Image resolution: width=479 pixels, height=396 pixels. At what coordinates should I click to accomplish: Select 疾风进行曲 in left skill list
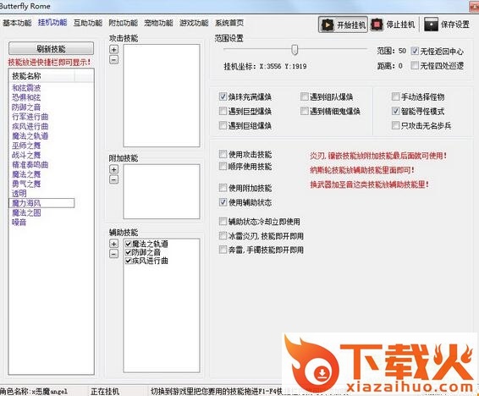[x=30, y=126]
